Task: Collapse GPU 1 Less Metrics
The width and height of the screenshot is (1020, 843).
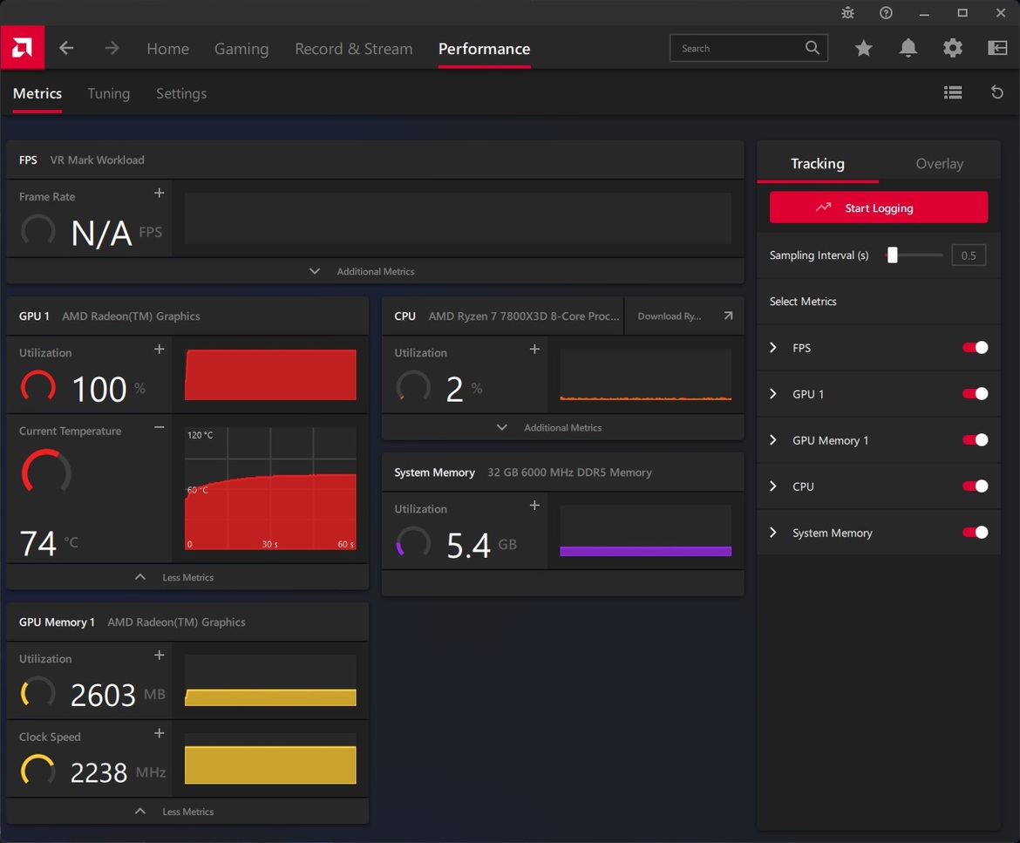Action: (187, 577)
